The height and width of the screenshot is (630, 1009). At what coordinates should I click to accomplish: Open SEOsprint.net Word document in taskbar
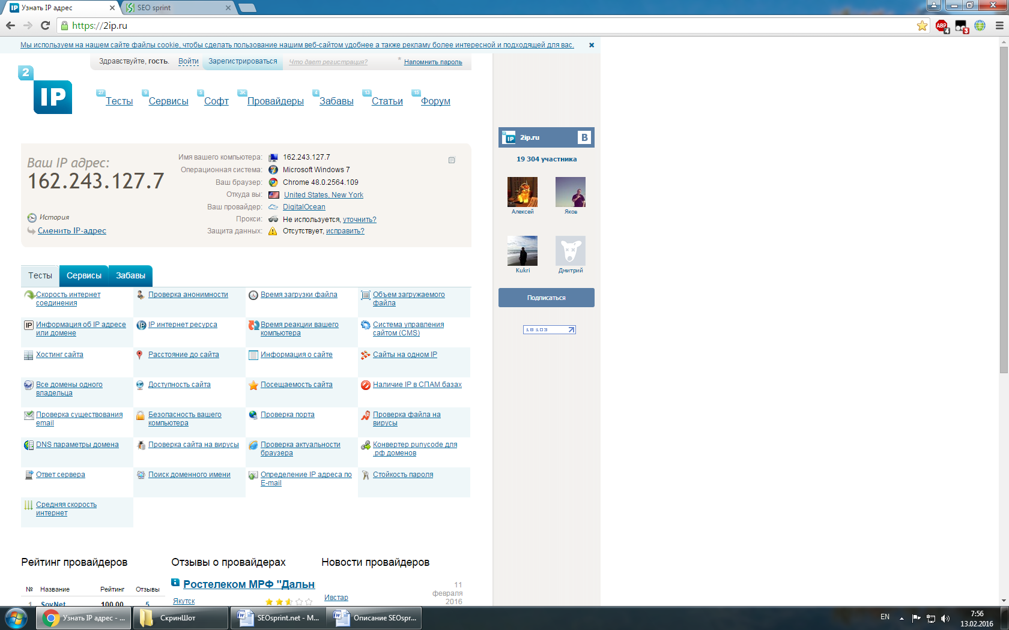pyautogui.click(x=277, y=618)
